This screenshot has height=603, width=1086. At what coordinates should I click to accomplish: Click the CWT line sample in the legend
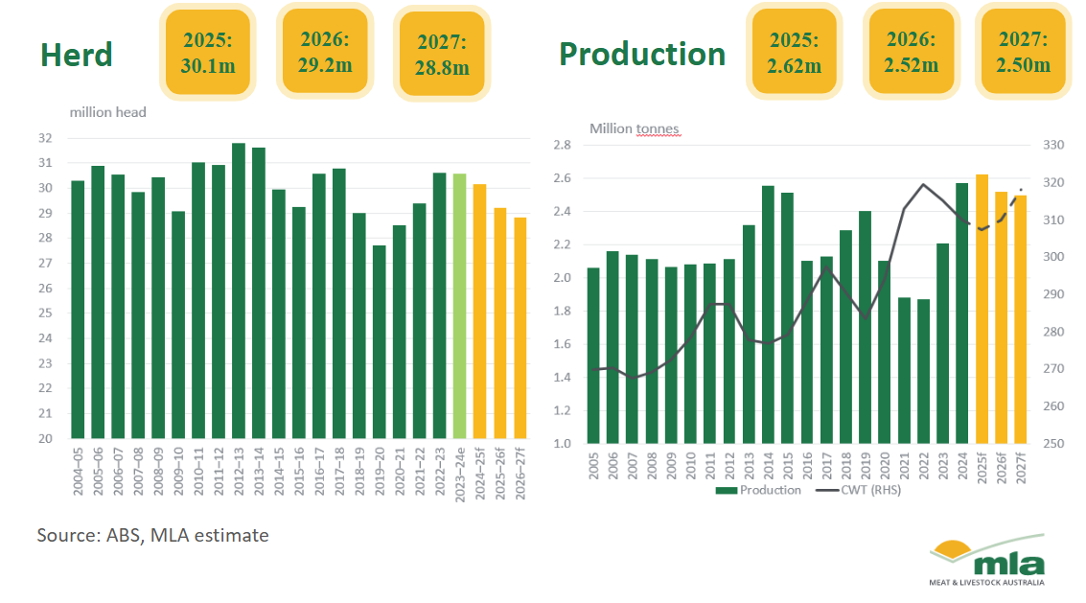coord(827,491)
